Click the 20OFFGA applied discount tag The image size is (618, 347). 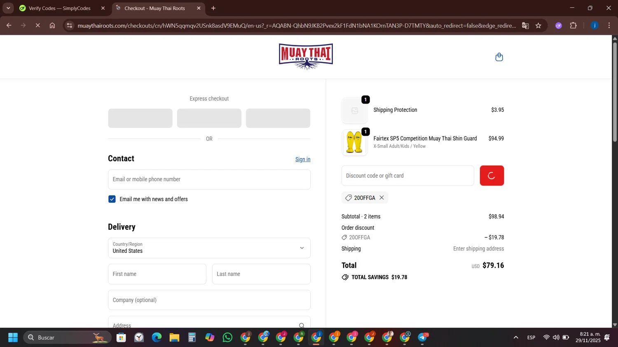point(365,198)
